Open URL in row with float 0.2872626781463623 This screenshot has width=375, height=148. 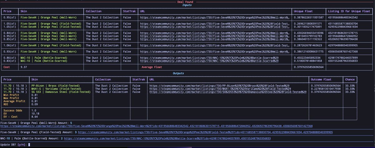(x=214, y=45)
